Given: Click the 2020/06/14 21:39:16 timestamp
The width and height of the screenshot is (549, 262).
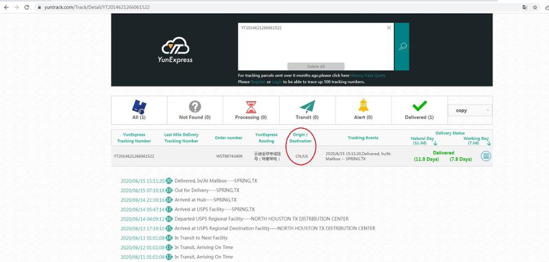Looking at the screenshot, I should click(142, 200).
